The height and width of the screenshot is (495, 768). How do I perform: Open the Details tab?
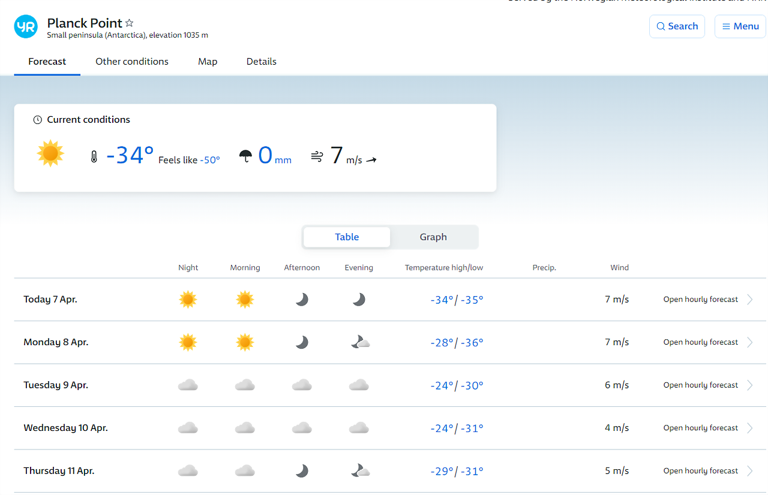262,62
